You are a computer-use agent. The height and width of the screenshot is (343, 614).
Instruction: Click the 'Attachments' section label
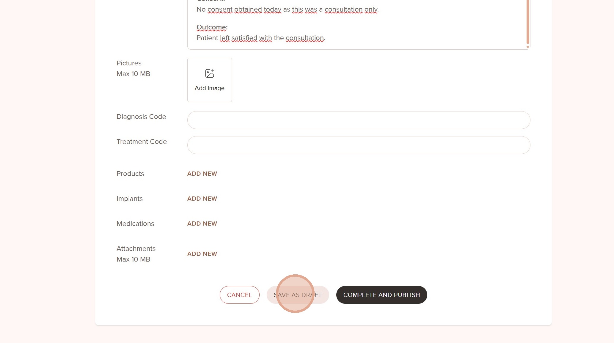(136, 248)
